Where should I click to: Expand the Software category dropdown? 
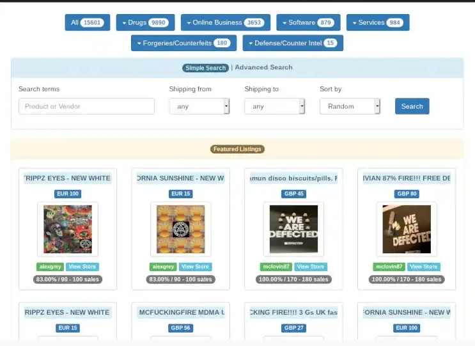(308, 22)
